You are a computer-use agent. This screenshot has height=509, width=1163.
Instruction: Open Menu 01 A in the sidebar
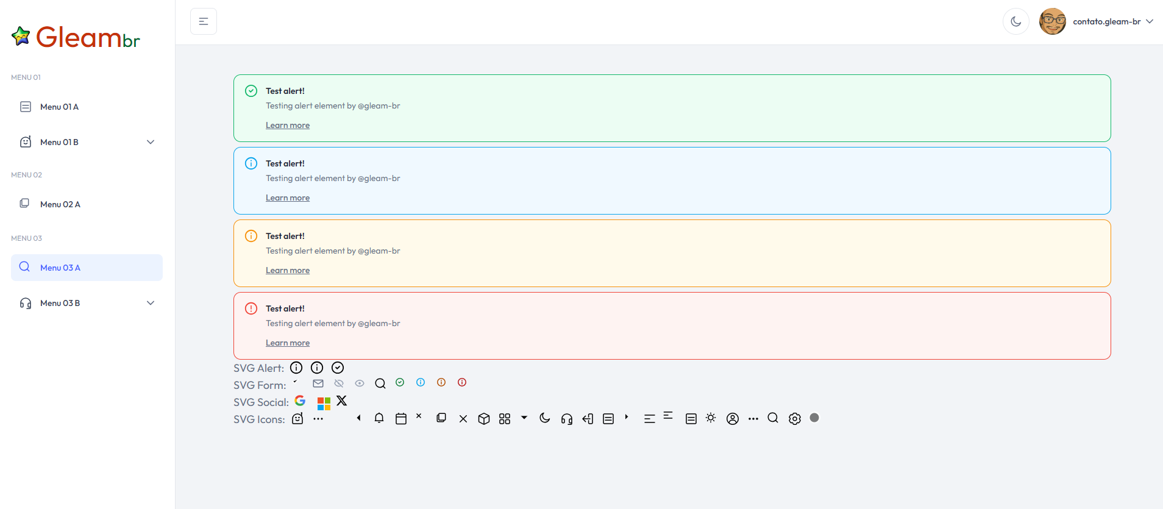[x=60, y=107]
